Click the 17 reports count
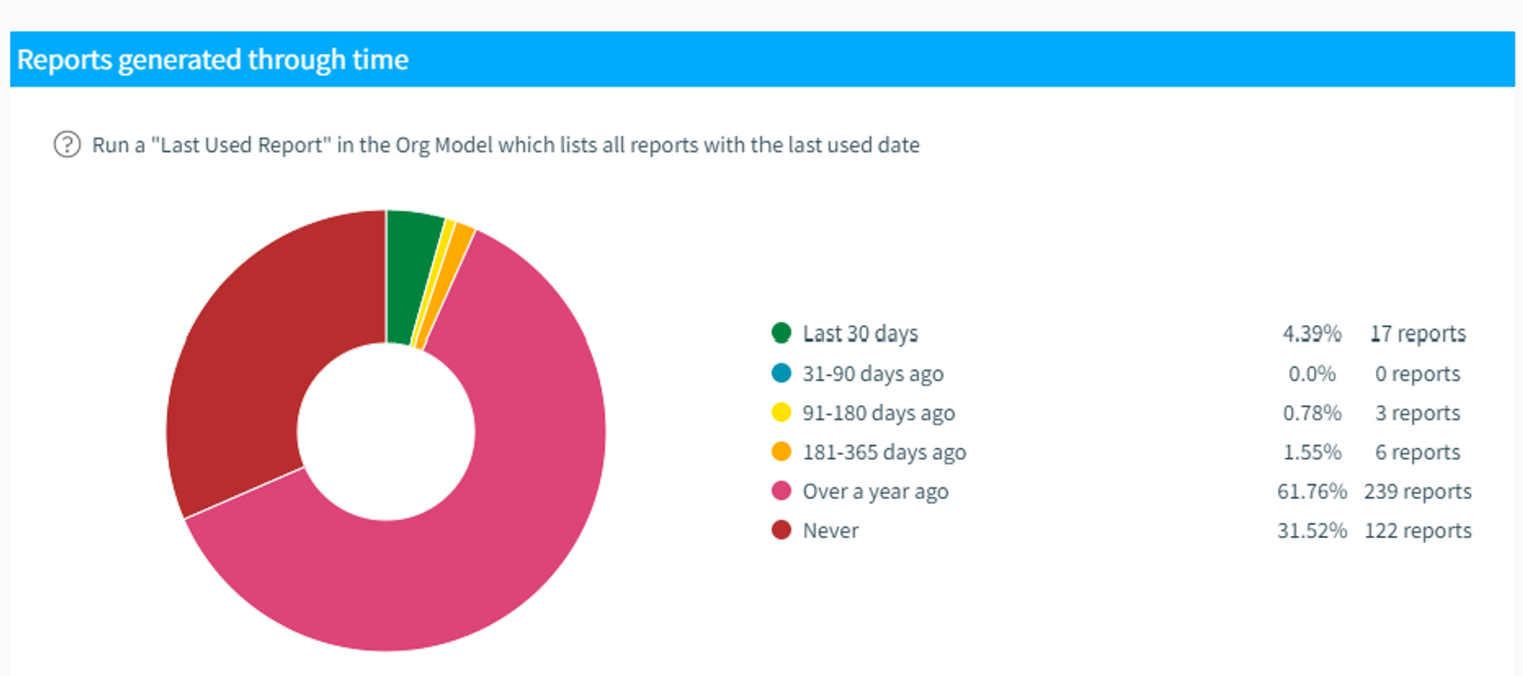Image resolution: width=1523 pixels, height=676 pixels. click(x=1417, y=333)
